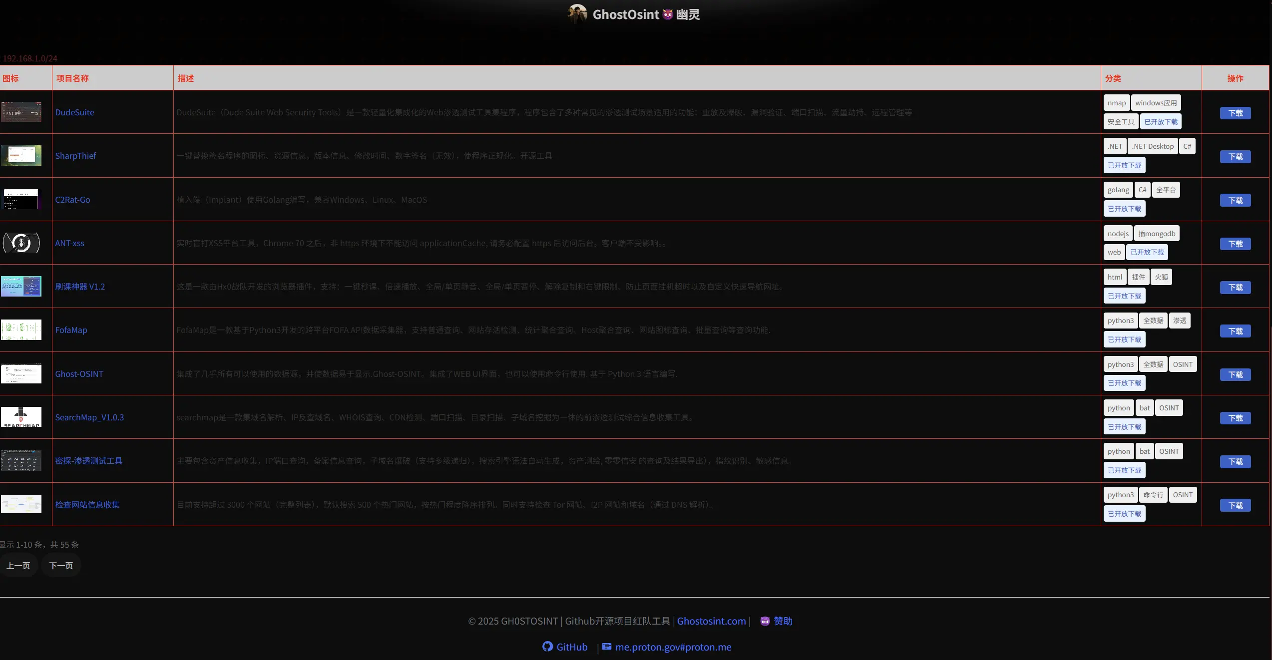
Task: Go to next page with 下一页
Action: coord(61,565)
